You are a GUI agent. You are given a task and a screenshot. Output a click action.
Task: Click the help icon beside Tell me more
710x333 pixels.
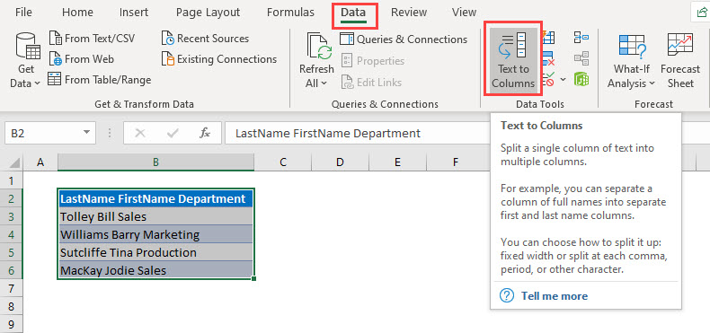pyautogui.click(x=507, y=296)
